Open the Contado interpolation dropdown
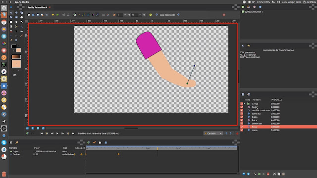This screenshot has width=317, height=178. click(x=213, y=133)
